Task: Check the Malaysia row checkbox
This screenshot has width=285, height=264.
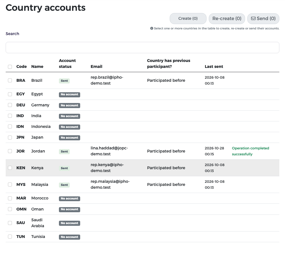Action: coord(10,185)
